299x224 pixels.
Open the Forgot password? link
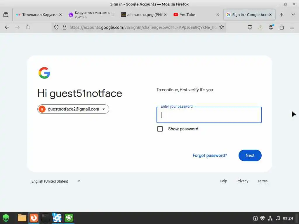coord(210,155)
